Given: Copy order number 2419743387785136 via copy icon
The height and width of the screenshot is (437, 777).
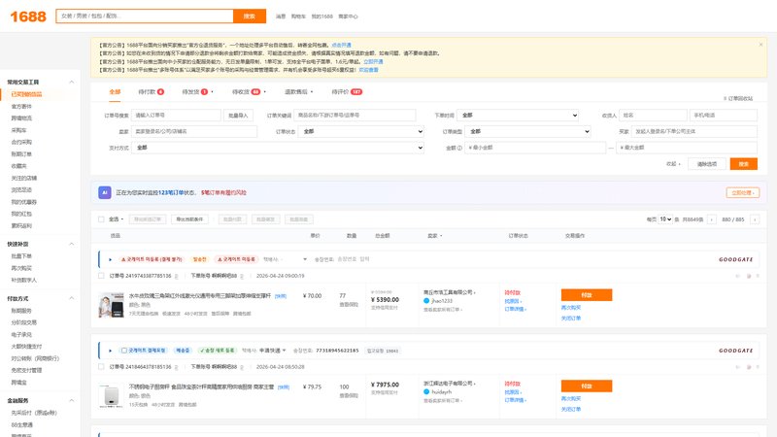Looking at the screenshot, I should click(176, 276).
